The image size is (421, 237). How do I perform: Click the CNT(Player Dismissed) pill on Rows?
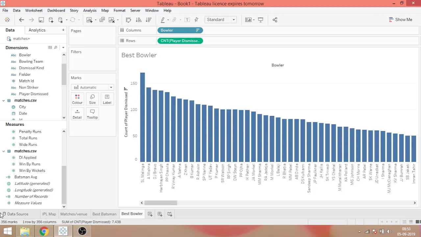pyautogui.click(x=180, y=41)
